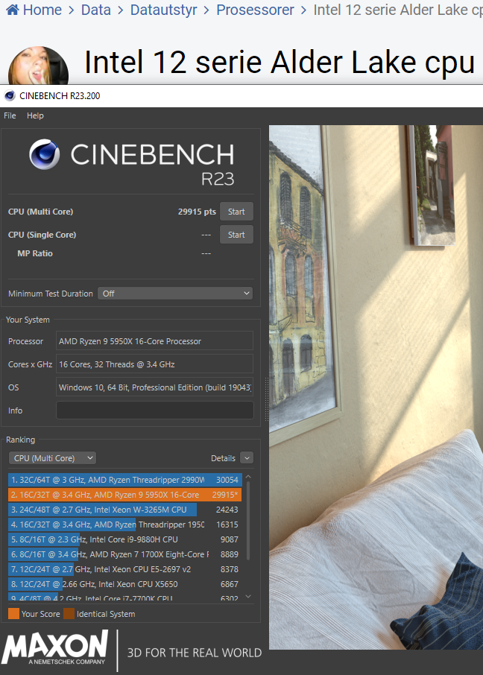483x675 pixels.
Task: Open the CPU (Multi Core) ranking dropdown
Action: 53,458
